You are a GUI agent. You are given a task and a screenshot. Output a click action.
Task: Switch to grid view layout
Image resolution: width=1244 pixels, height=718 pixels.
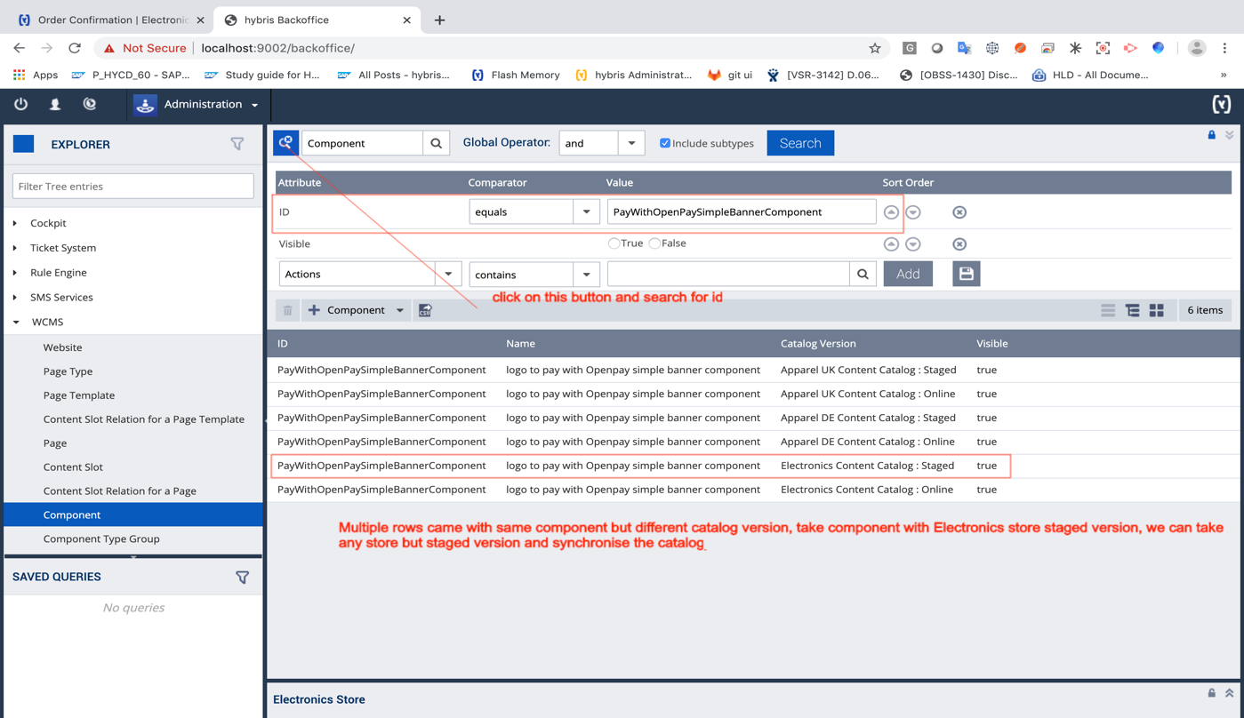click(1156, 310)
